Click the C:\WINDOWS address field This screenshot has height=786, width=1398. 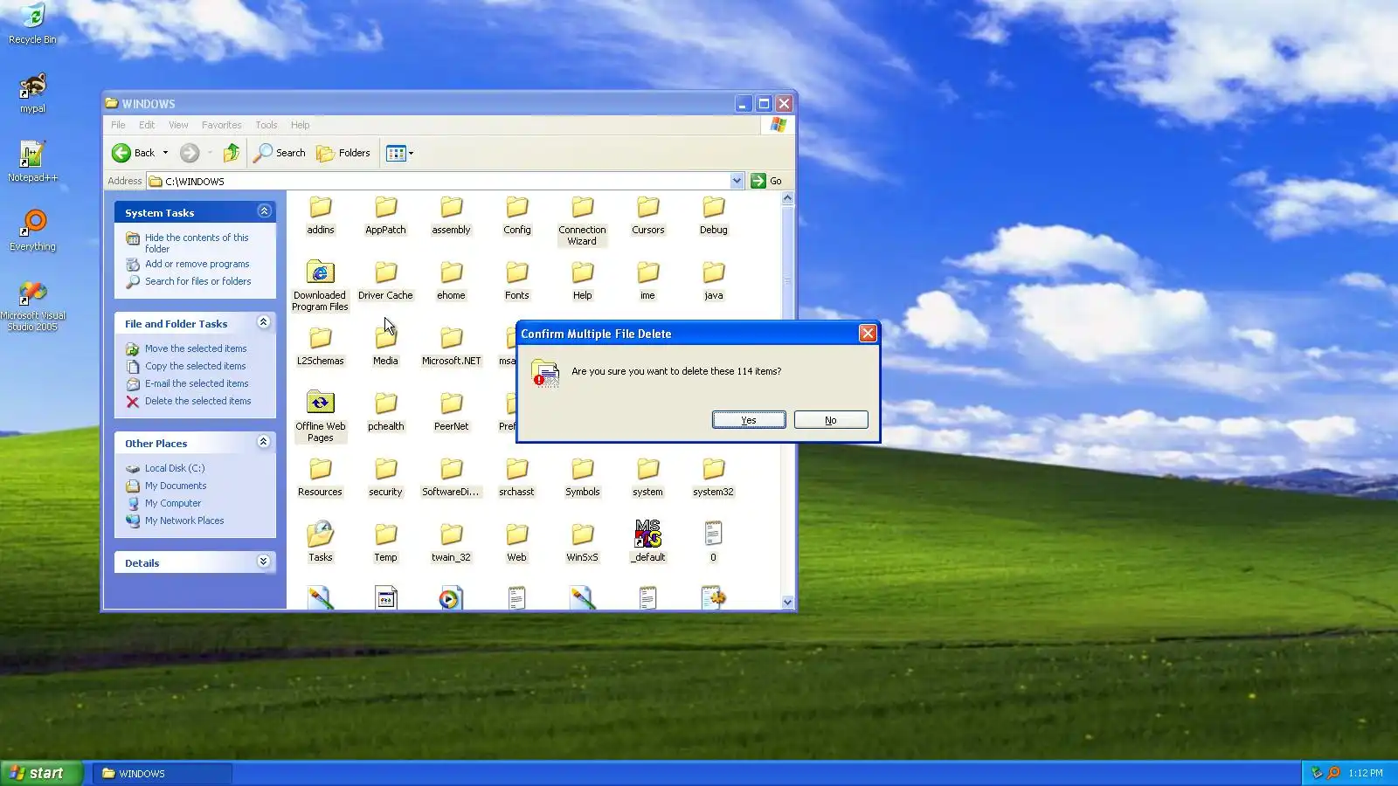(x=446, y=181)
